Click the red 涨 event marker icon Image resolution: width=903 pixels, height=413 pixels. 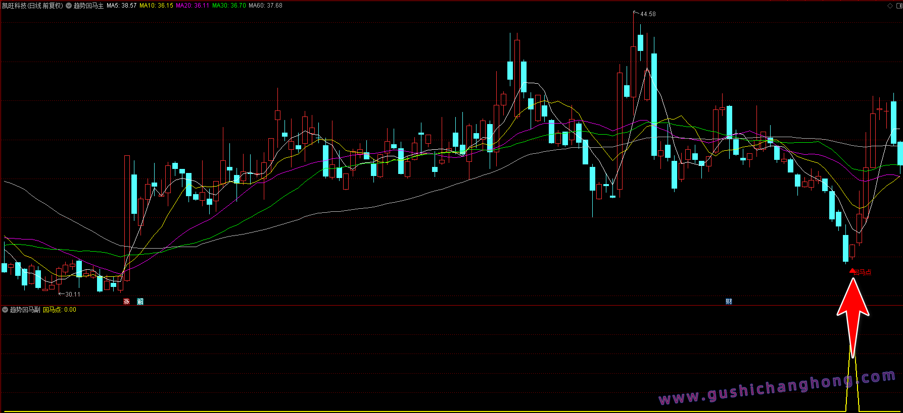click(126, 302)
